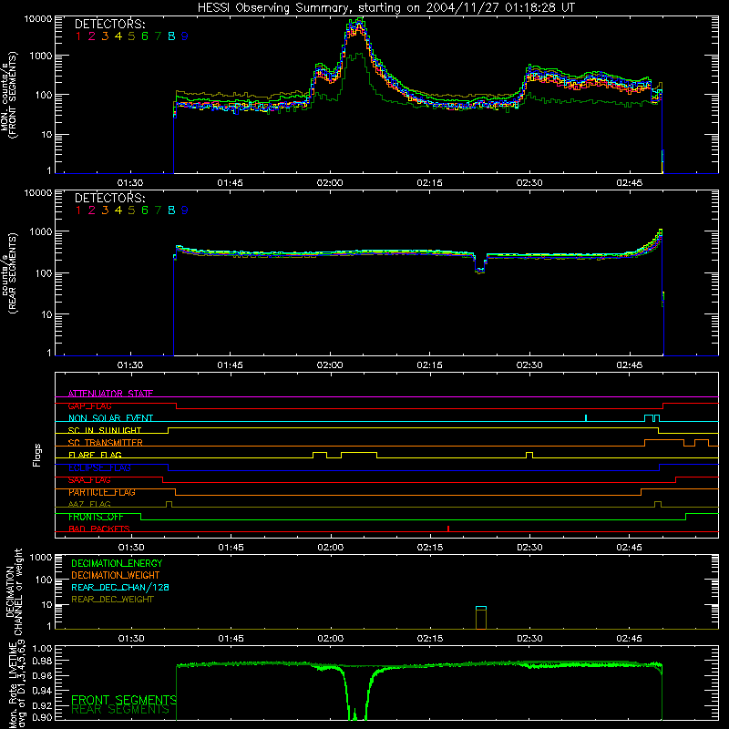This screenshot has width=729, height=729.
Task: Click the 01:45 tick label under rear segments plot
Action: click(x=230, y=365)
